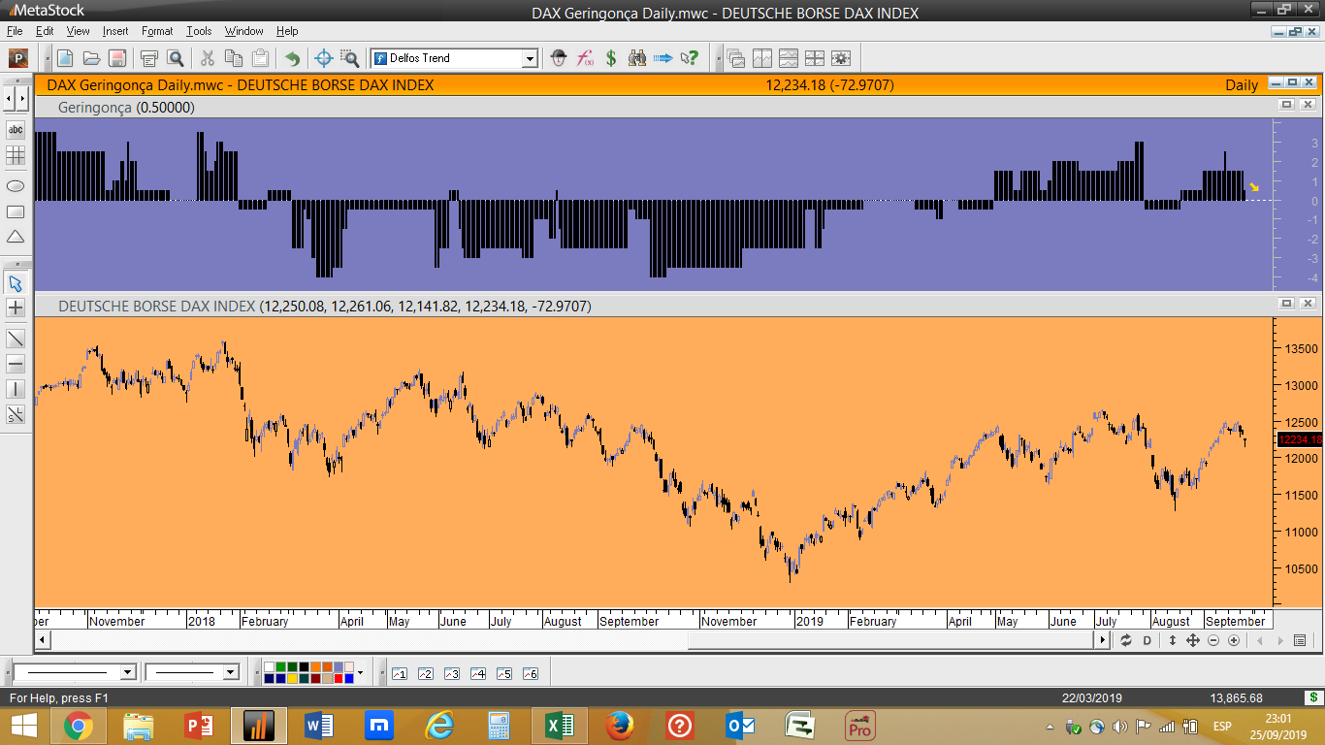The image size is (1325, 745).
Task: Expand the color palette dropdown arrow
Action: point(361,672)
